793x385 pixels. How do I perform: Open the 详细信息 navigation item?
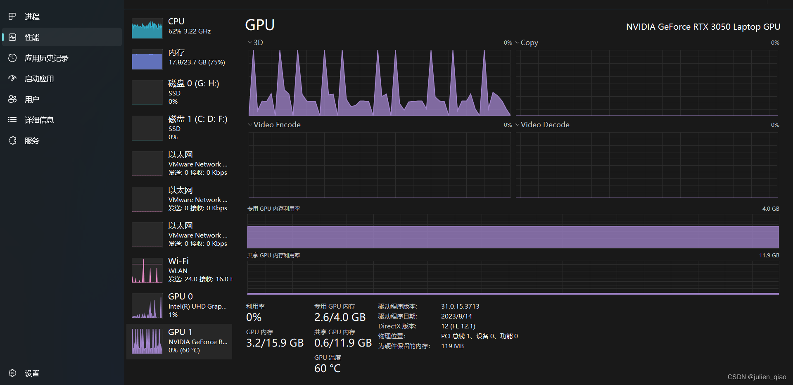point(62,120)
